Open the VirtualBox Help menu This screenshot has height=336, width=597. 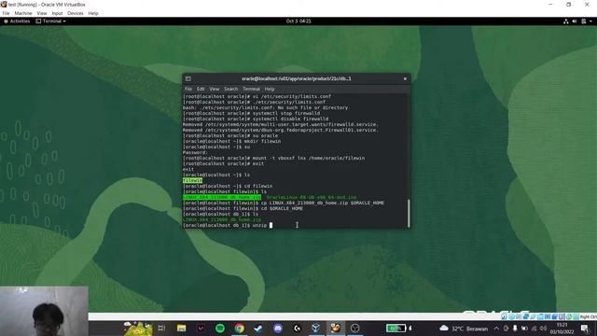click(93, 13)
